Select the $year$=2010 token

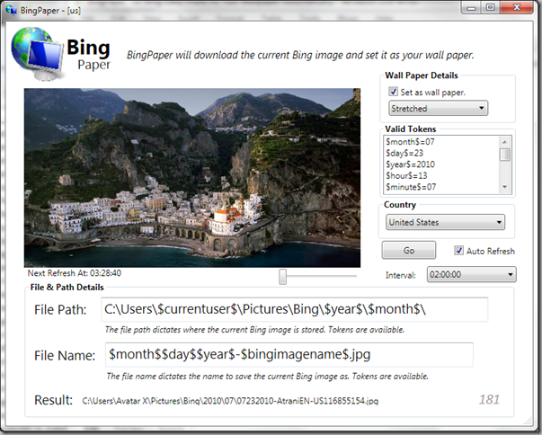410,164
